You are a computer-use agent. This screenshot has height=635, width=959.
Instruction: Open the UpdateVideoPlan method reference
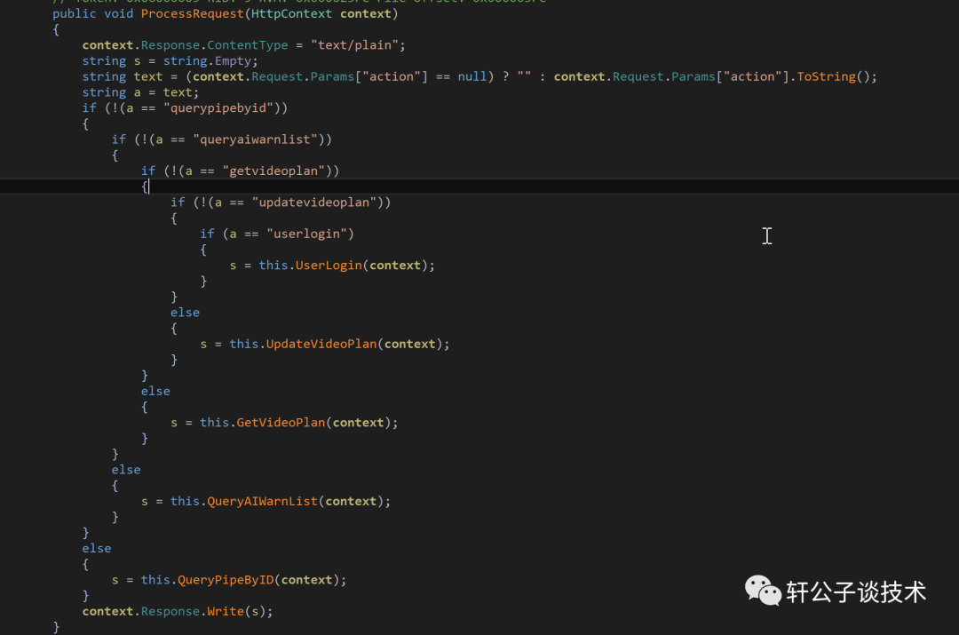point(321,344)
